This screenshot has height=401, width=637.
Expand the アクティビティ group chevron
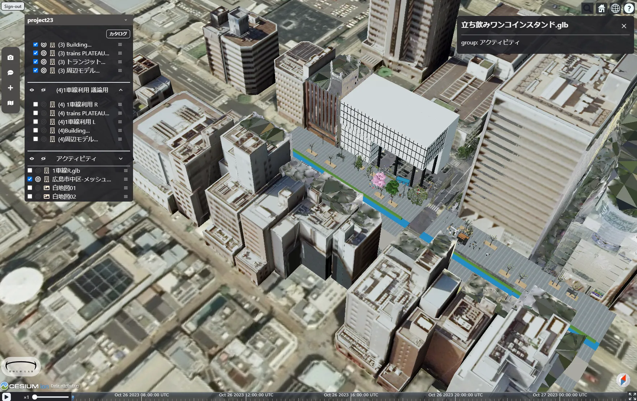coord(121,159)
